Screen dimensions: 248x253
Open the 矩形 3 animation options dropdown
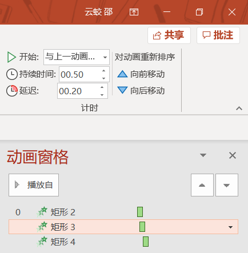(x=230, y=227)
